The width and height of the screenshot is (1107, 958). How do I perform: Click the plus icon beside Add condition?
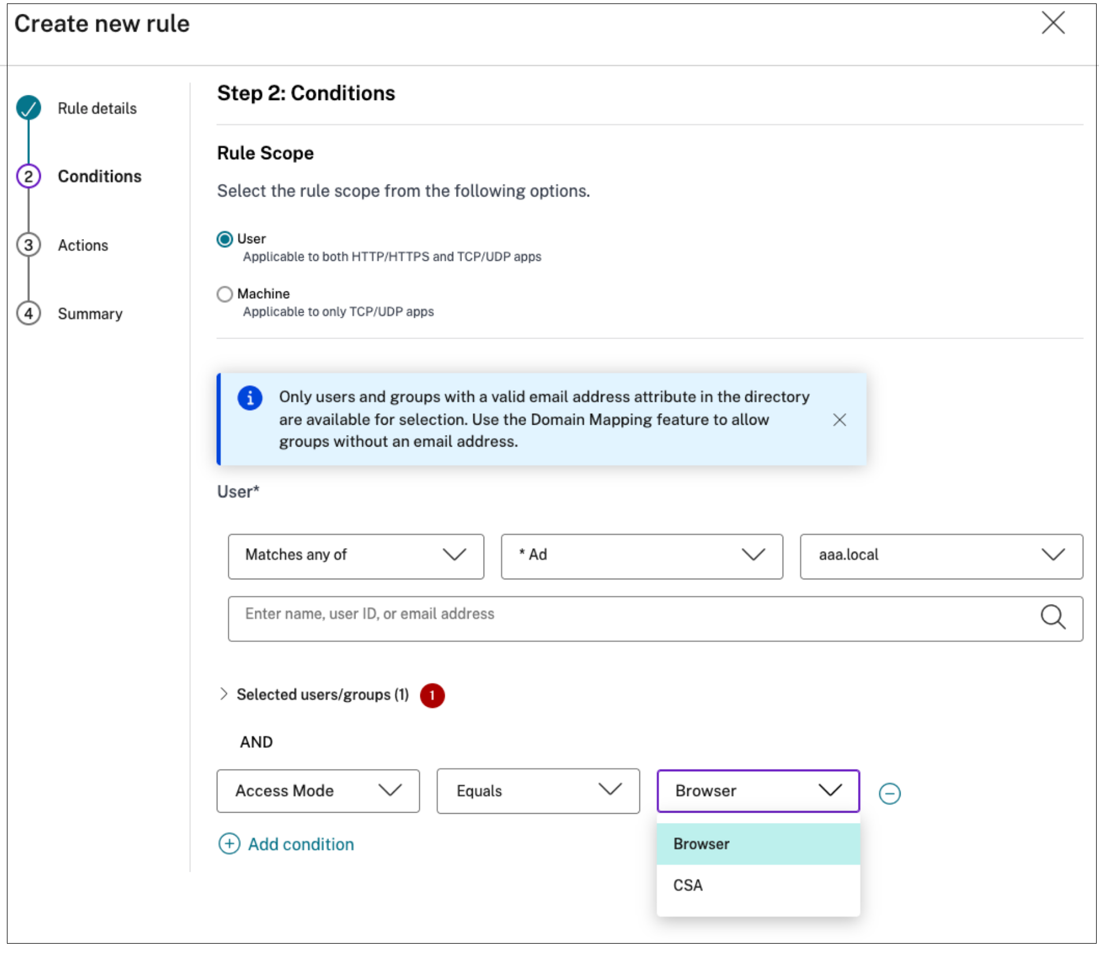point(229,844)
